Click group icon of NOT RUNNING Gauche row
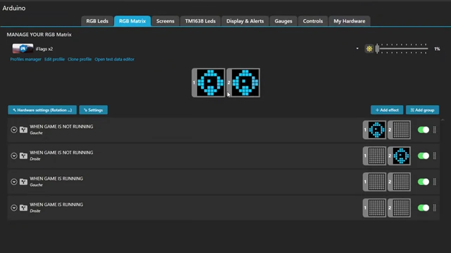The width and height of the screenshot is (451, 253). tap(24, 130)
